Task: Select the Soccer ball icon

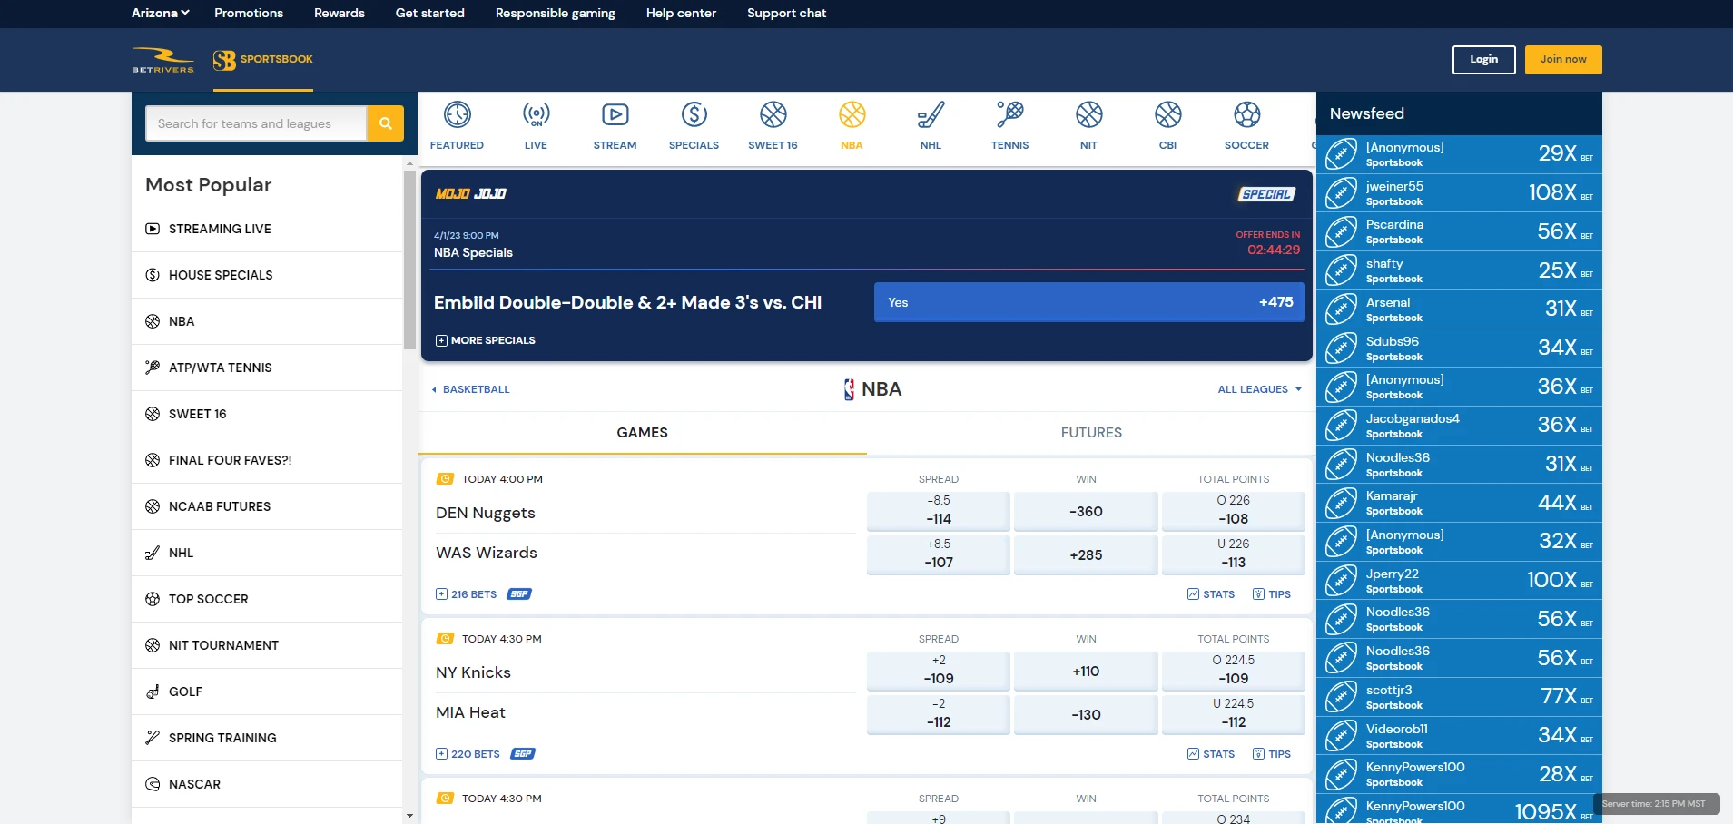Action: pos(1246,115)
